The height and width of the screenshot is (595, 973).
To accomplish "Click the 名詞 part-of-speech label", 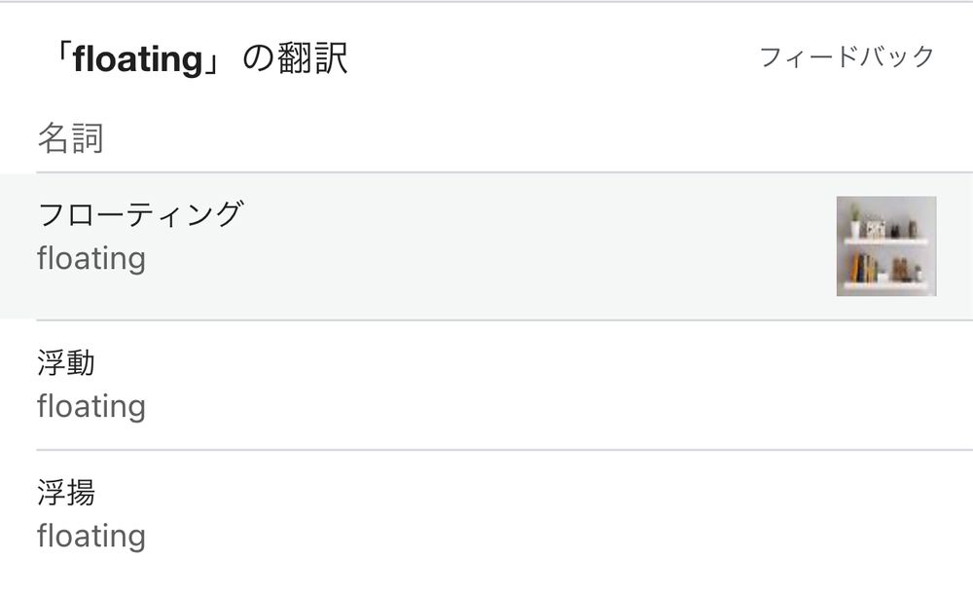I will pos(70,139).
